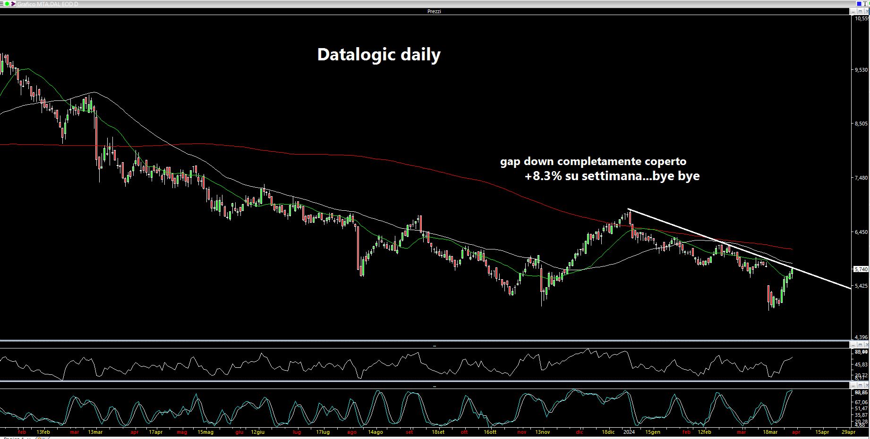Viewport: 870px width, 439px height.
Task: Restore the Prezzi price pane
Action: coord(860,11)
